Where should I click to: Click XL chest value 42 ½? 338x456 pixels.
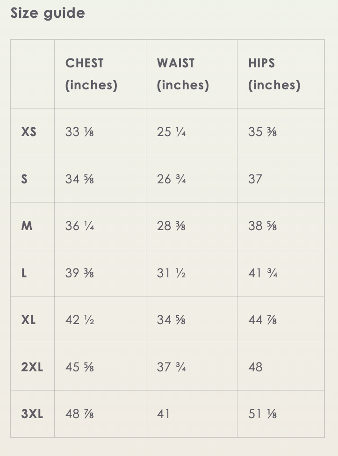pos(79,320)
